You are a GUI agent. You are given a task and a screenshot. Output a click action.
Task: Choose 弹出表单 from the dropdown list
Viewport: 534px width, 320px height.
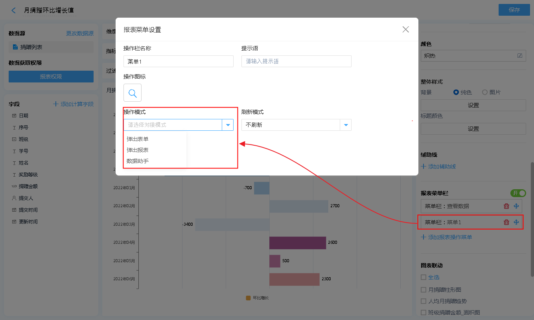138,139
